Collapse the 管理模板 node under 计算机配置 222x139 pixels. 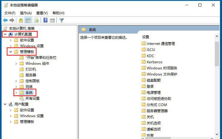[11, 52]
